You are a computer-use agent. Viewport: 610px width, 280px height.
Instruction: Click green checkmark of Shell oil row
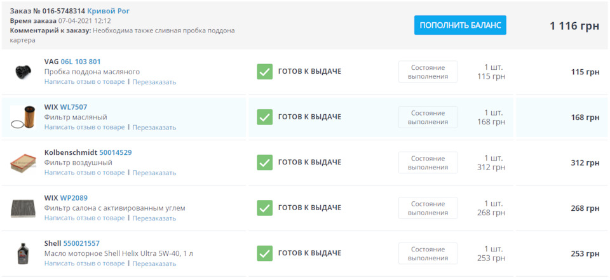pos(264,253)
